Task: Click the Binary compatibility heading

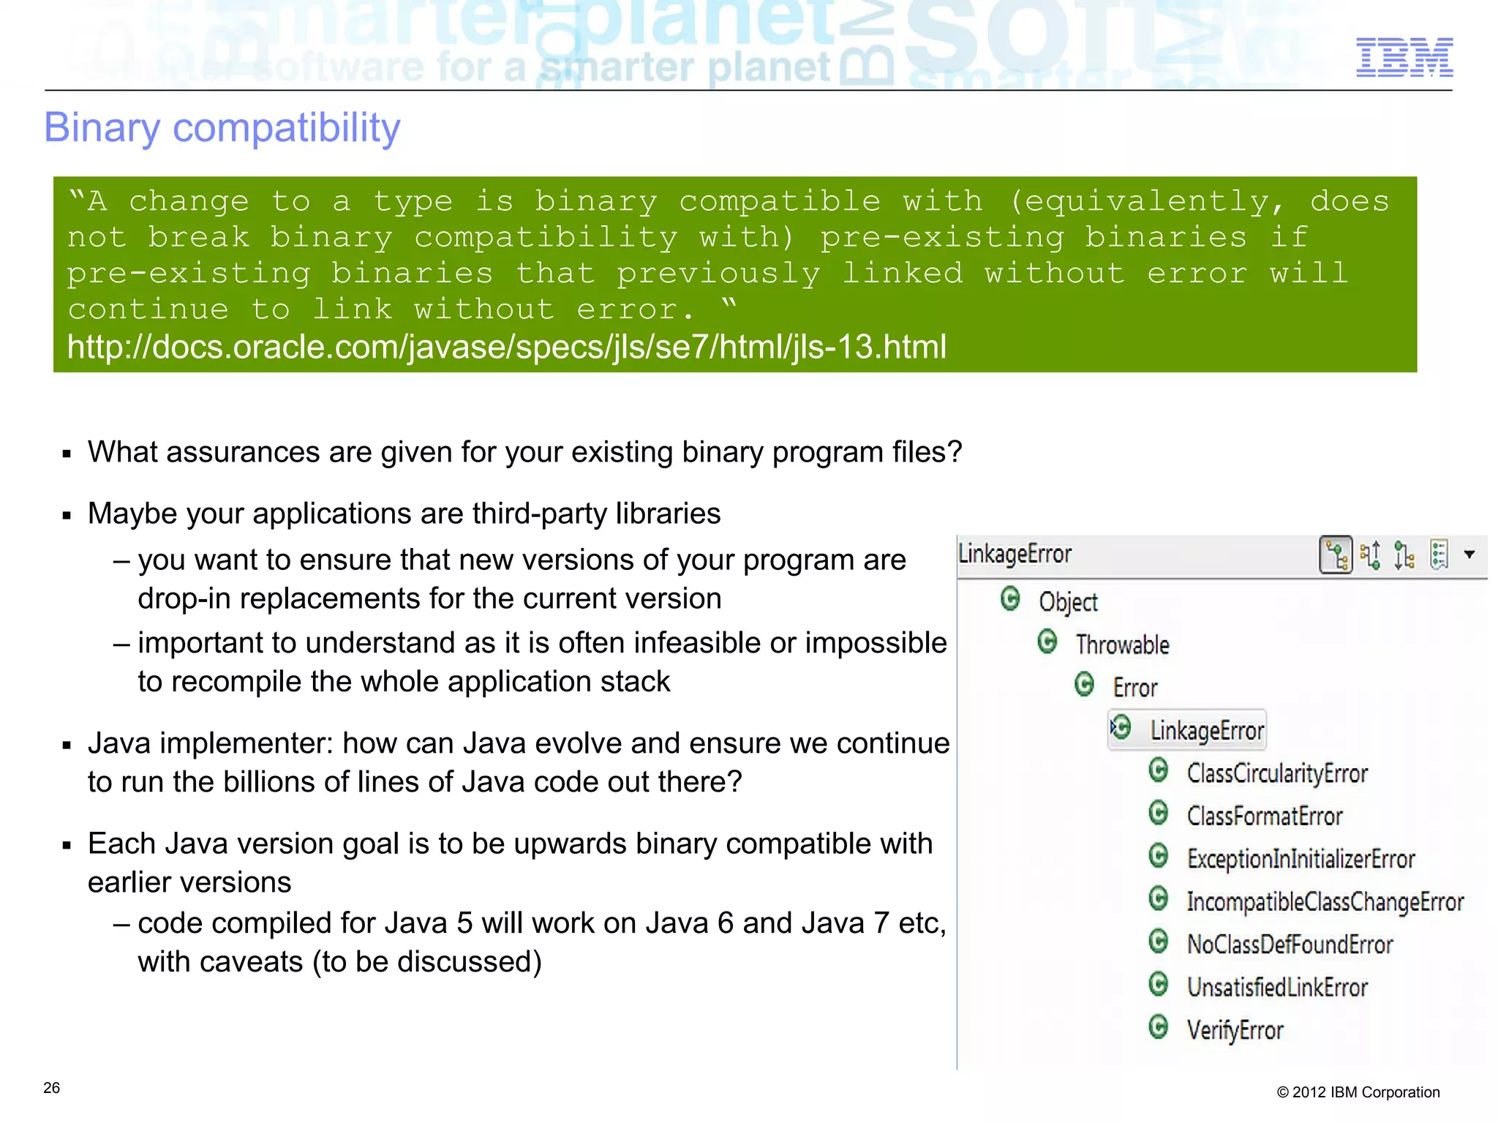Action: pyautogui.click(x=222, y=128)
